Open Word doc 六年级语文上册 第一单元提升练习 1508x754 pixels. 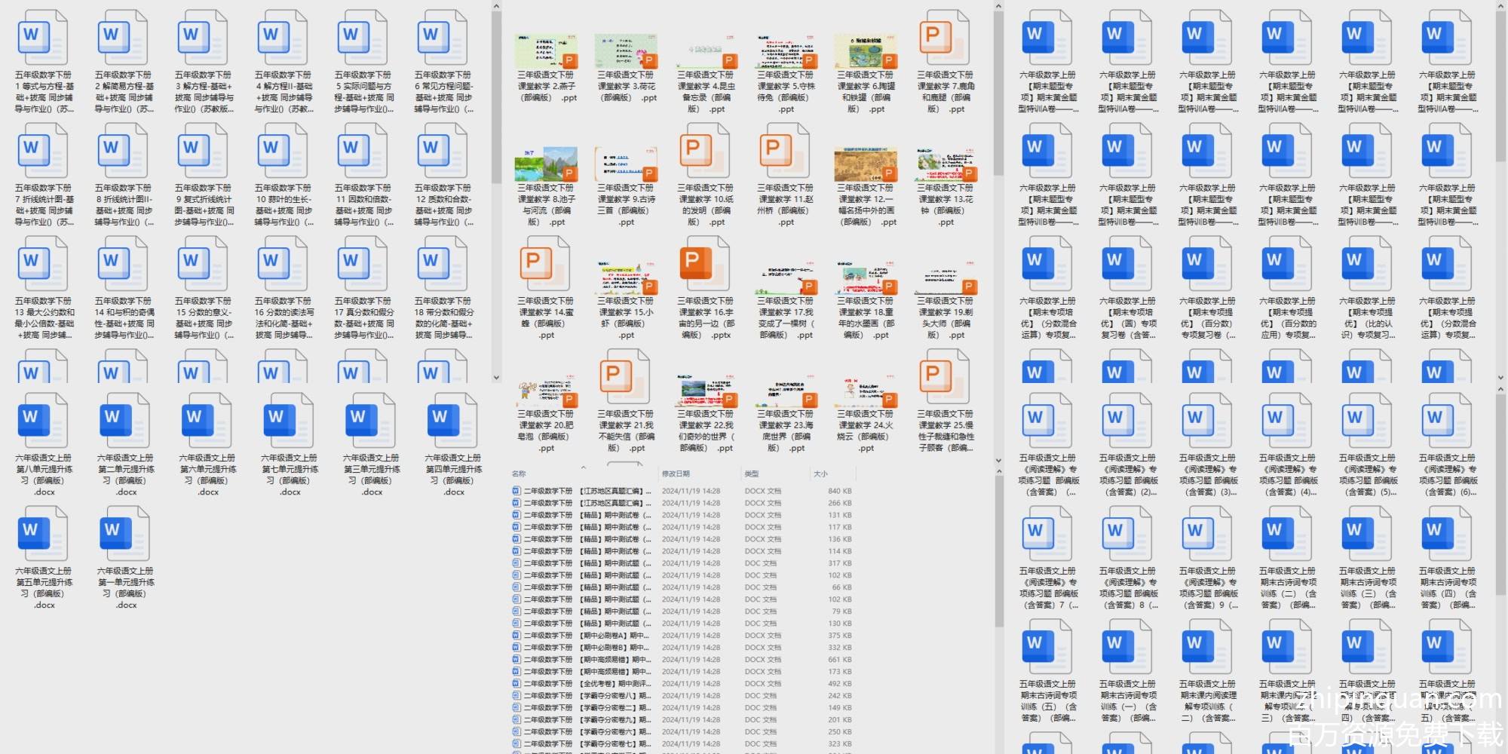(x=125, y=535)
